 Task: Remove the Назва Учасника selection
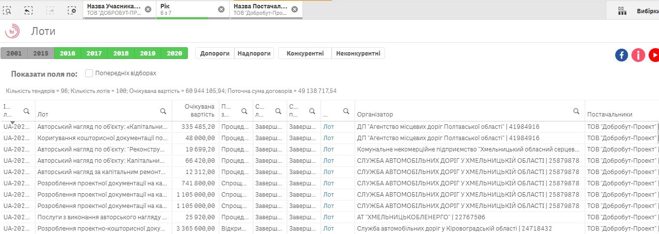[148, 9]
